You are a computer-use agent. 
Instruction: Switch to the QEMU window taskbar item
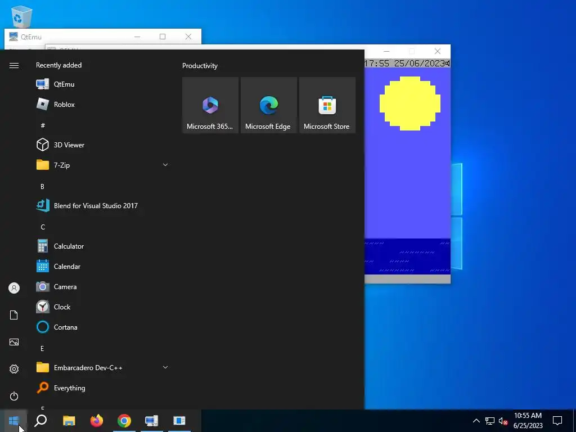[179, 421]
